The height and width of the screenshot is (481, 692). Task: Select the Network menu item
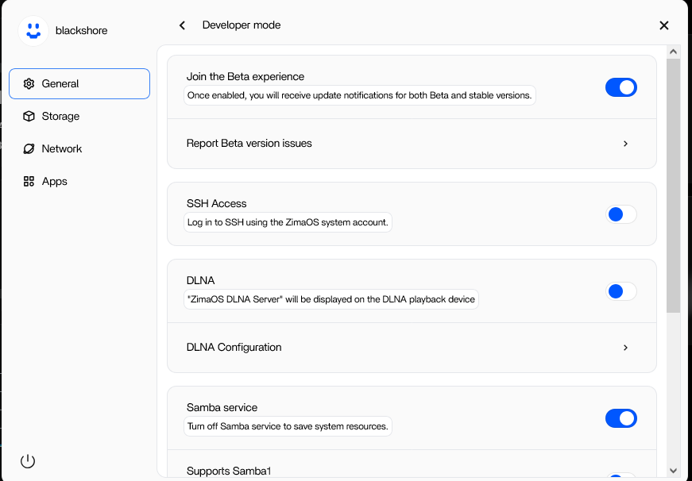[x=79, y=149]
